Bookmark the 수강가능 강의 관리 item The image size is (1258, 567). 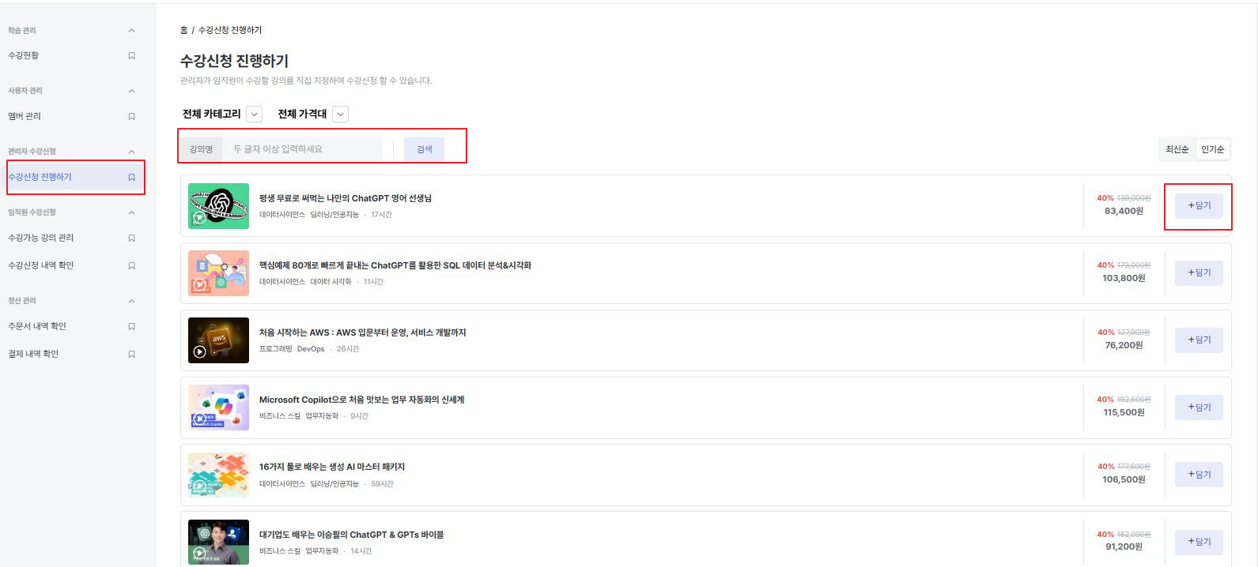131,238
